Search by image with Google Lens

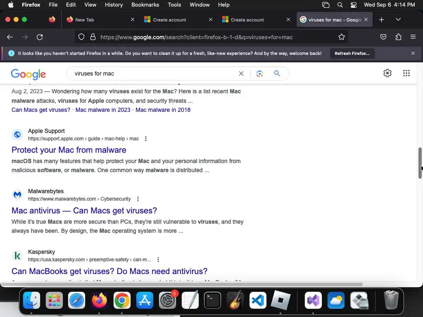(x=259, y=73)
